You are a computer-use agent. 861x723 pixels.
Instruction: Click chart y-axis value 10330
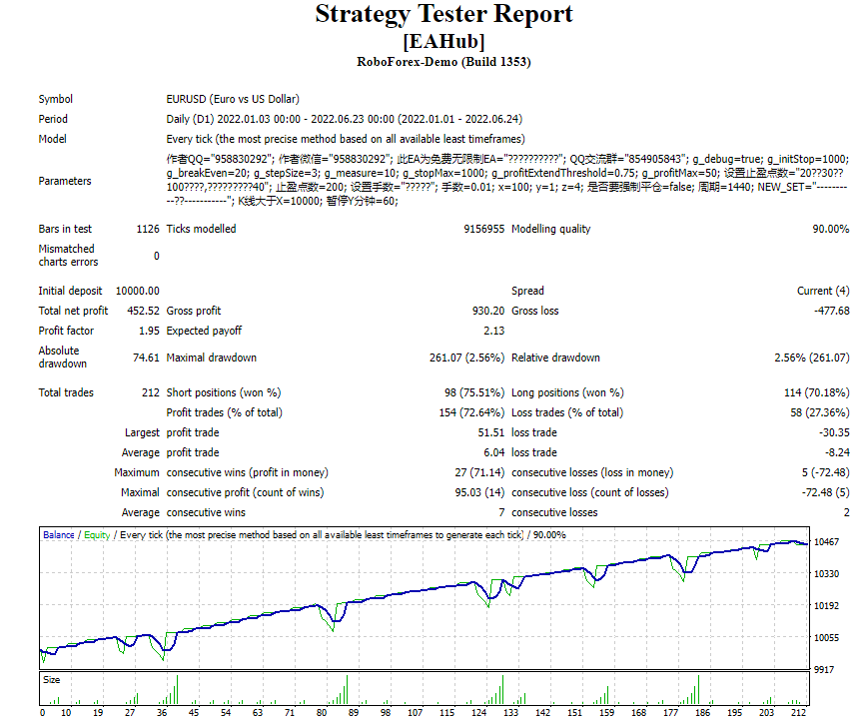coord(826,573)
